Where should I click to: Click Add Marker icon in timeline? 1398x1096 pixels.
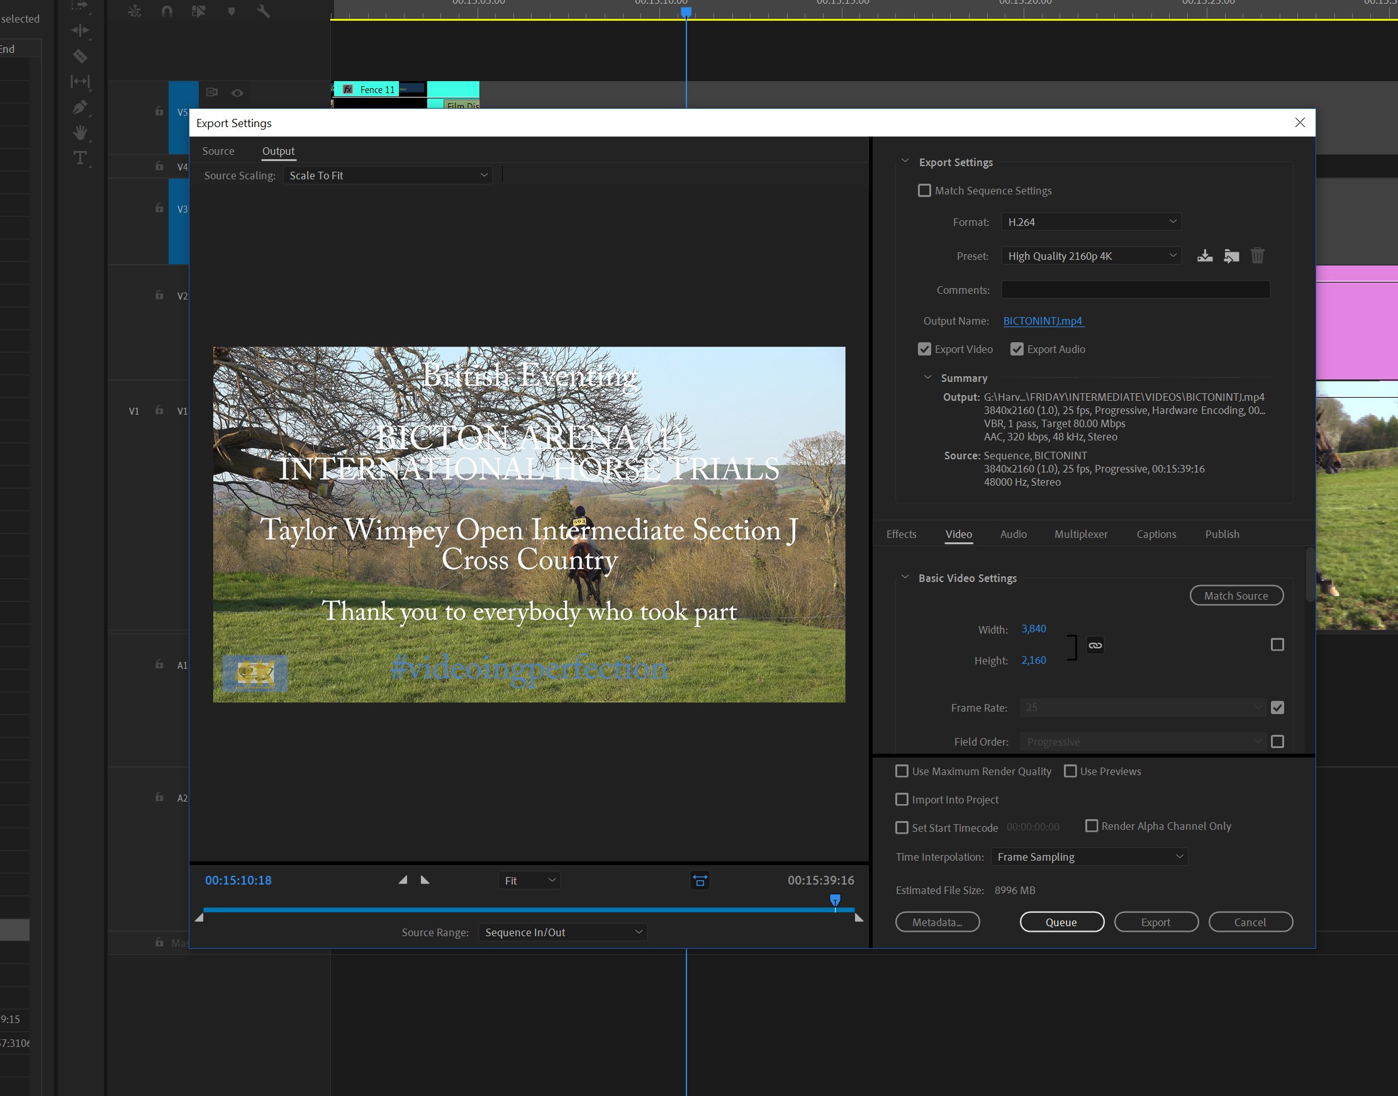coord(232,11)
